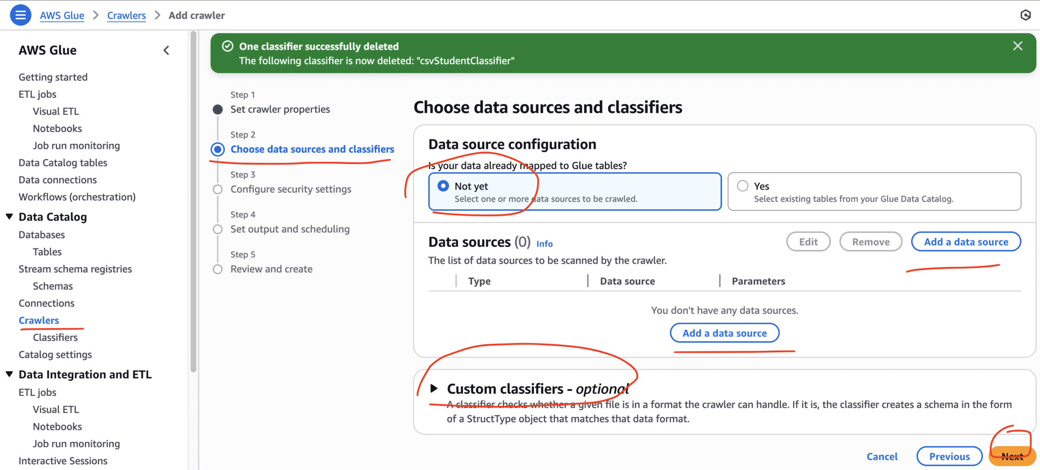Click the Step 3 progress circle
This screenshot has width=1040, height=470.
[x=218, y=189]
